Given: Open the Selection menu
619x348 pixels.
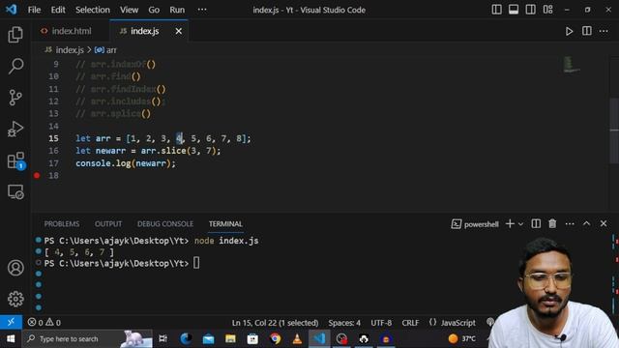Looking at the screenshot, I should (93, 10).
